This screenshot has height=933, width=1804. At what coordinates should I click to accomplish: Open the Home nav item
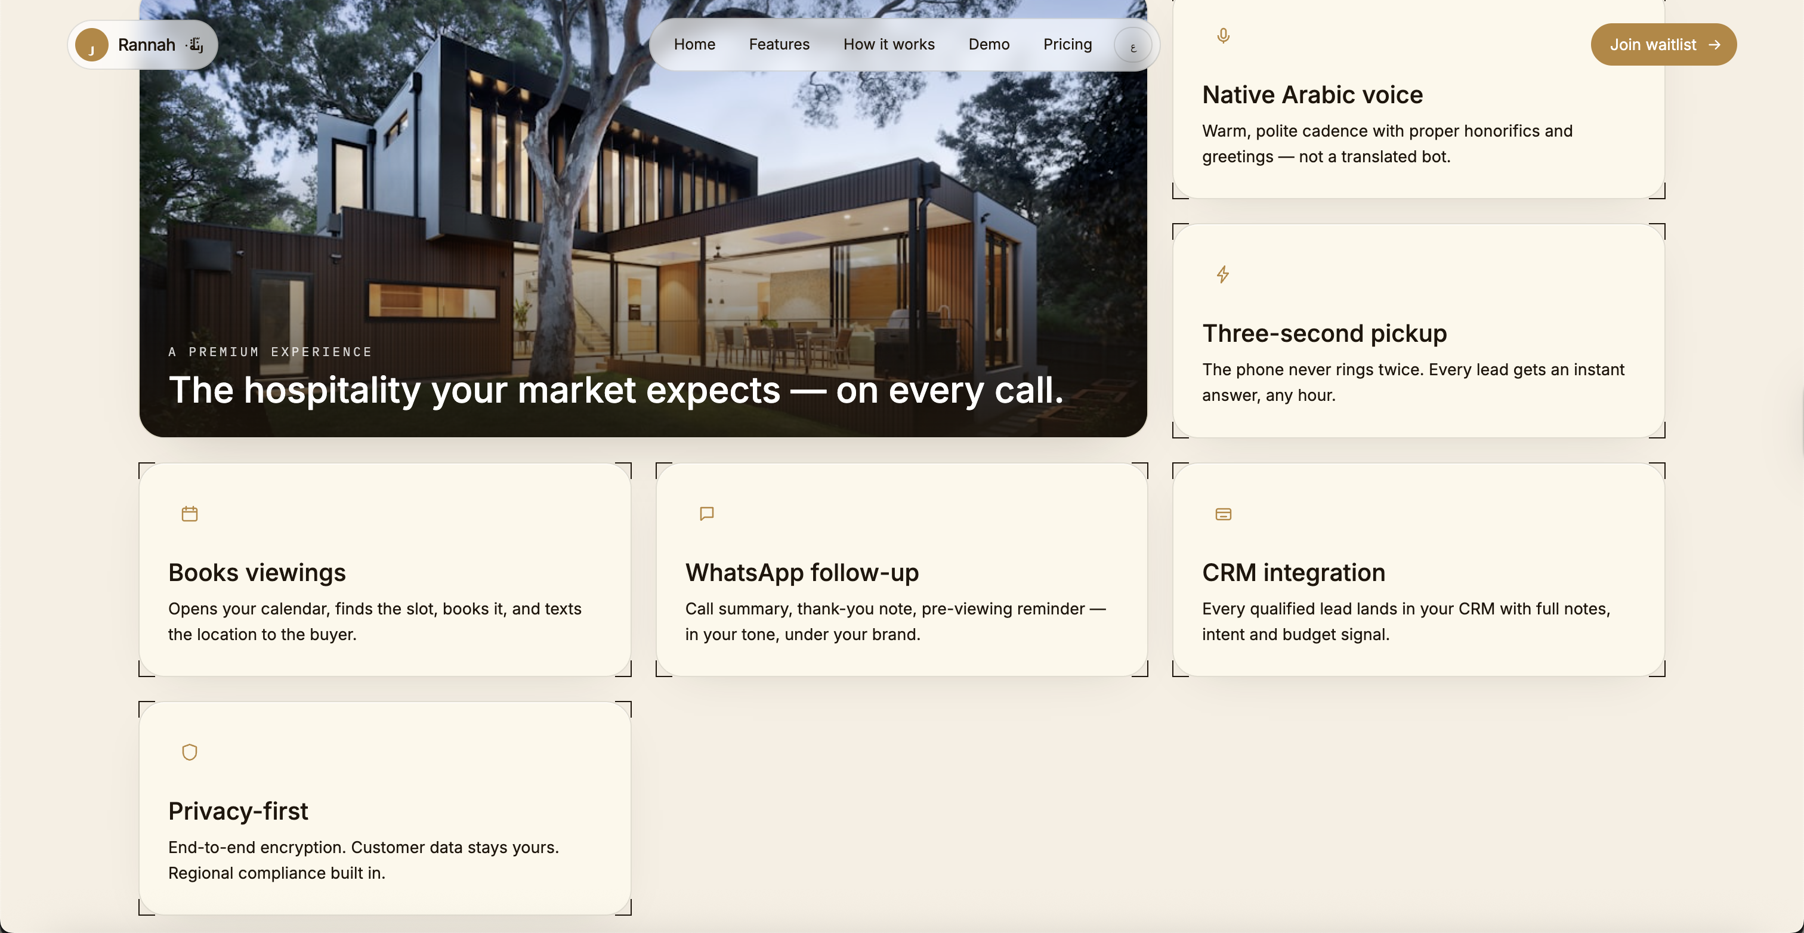pyautogui.click(x=694, y=44)
